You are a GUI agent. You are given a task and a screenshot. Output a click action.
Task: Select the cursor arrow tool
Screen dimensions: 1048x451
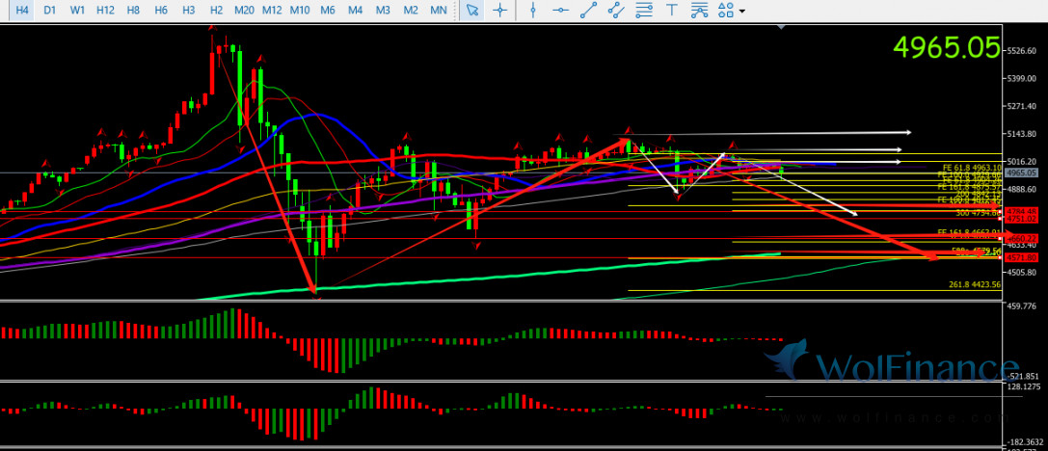click(471, 10)
